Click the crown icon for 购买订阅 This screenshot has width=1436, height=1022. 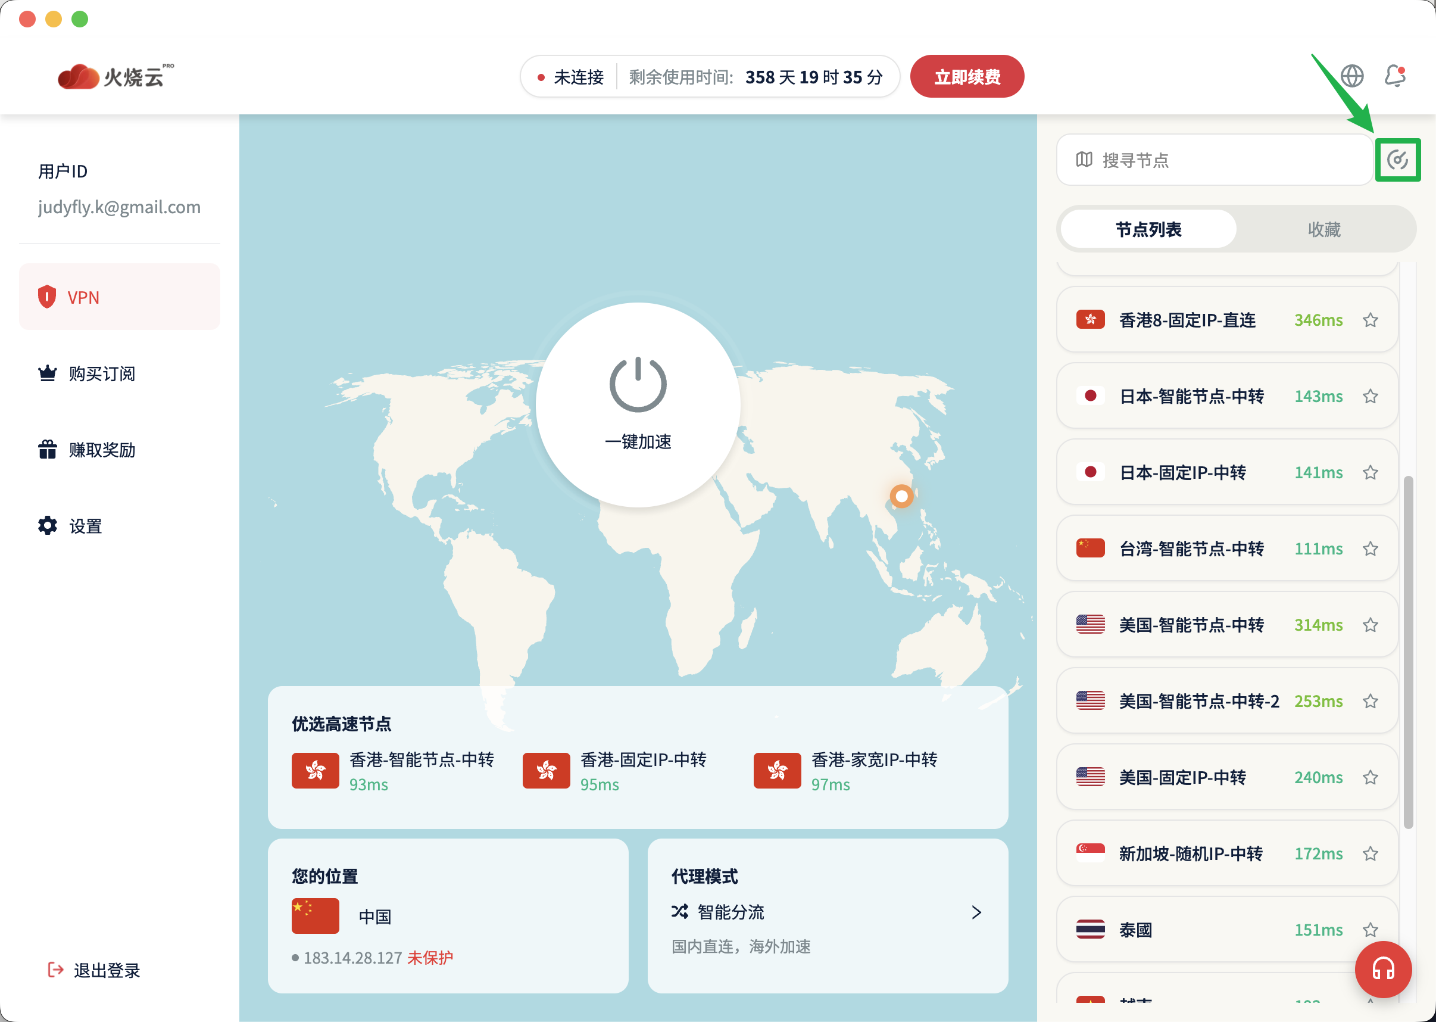[x=47, y=373]
